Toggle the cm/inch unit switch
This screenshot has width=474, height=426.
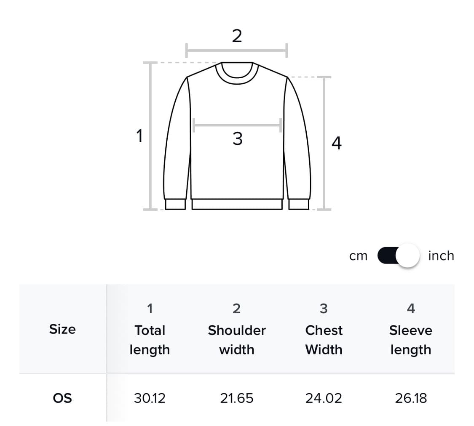point(398,256)
